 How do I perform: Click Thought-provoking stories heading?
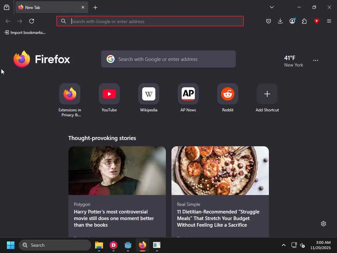[102, 138]
